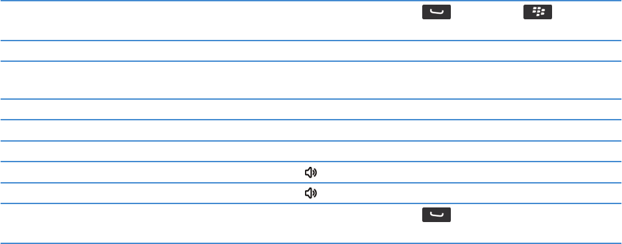Select the blank row just above the upper speaker row
This screenshot has width=622, height=244.
coord(311,151)
